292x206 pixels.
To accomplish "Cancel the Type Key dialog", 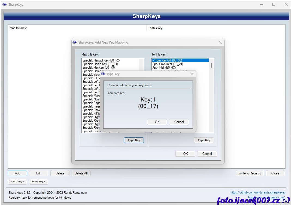I will (179, 122).
